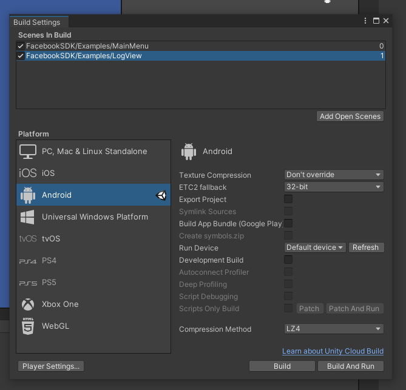Enable the Export Project checkbox
The image size is (406, 390).
click(x=288, y=199)
